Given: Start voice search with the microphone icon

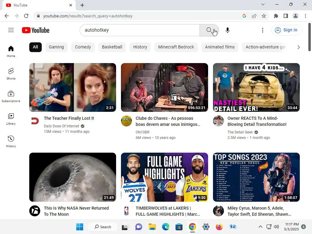Looking at the screenshot, I should [x=228, y=30].
